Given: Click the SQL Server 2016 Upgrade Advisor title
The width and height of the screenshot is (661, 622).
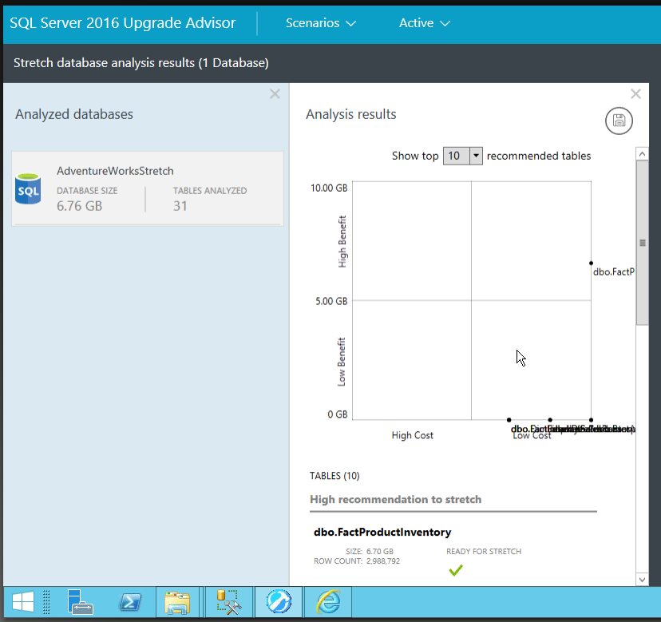Looking at the screenshot, I should point(122,23).
